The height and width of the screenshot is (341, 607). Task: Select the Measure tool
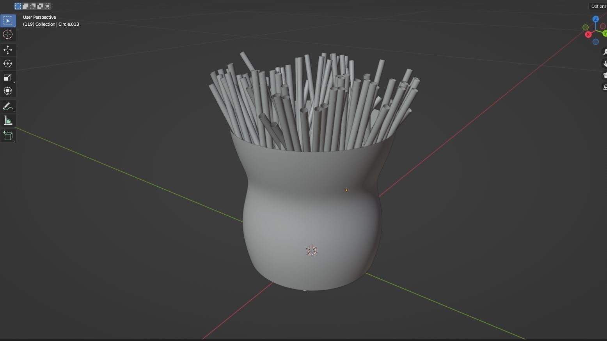click(x=8, y=120)
